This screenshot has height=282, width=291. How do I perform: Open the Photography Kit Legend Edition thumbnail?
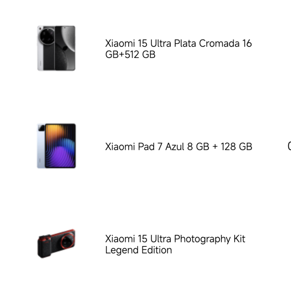(56, 244)
